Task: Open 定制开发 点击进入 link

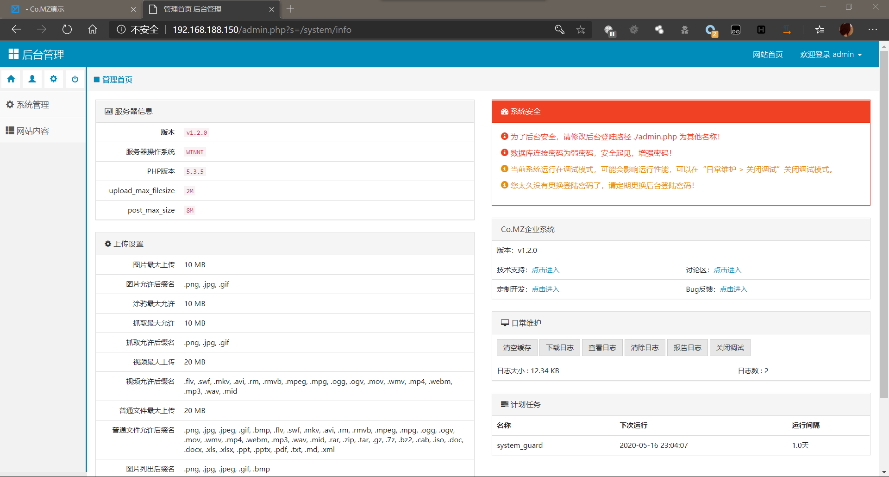Action: pyautogui.click(x=545, y=289)
